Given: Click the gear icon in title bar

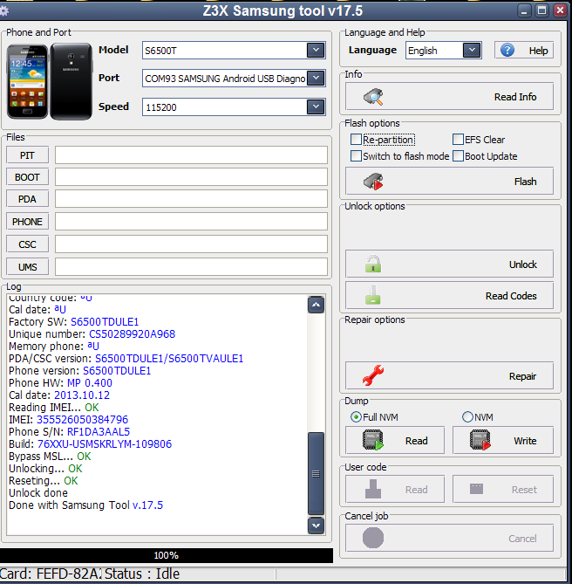Looking at the screenshot, I should pos(3,11).
